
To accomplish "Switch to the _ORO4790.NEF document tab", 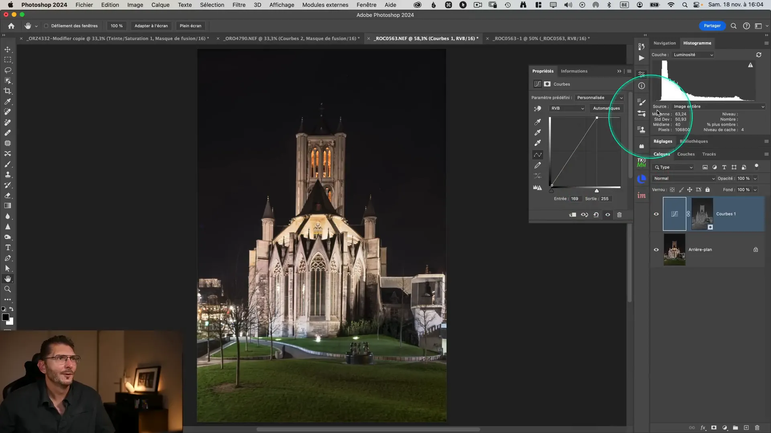I will [x=292, y=38].
